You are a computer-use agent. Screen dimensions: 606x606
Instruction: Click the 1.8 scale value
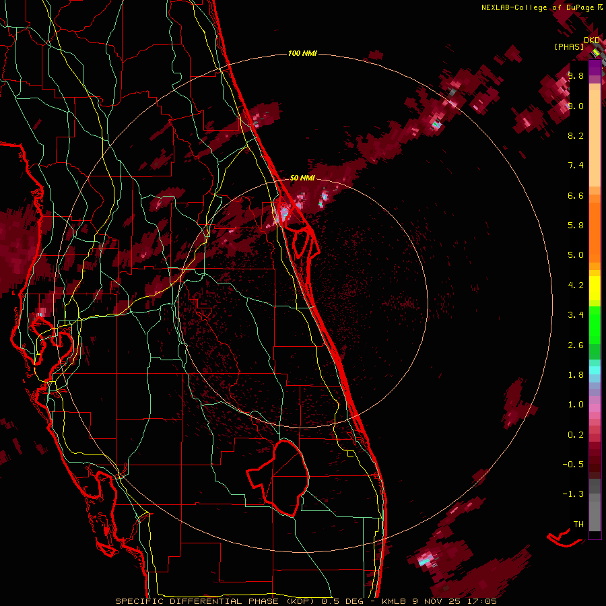point(576,375)
